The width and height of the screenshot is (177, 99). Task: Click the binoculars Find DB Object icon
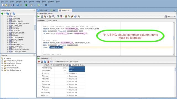46,5
